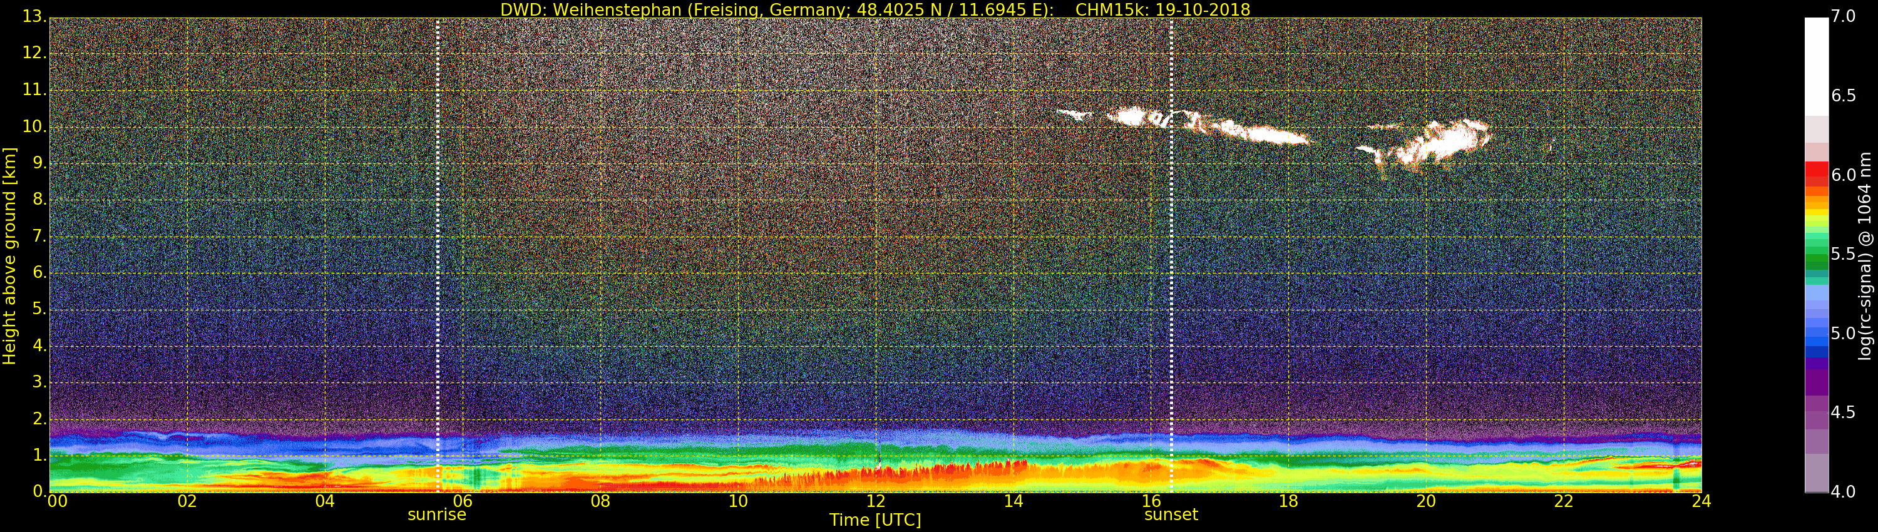Screen dimensions: 1878x532
Task: Click the 'sunrise' label below the time axis
Action: click(437, 514)
